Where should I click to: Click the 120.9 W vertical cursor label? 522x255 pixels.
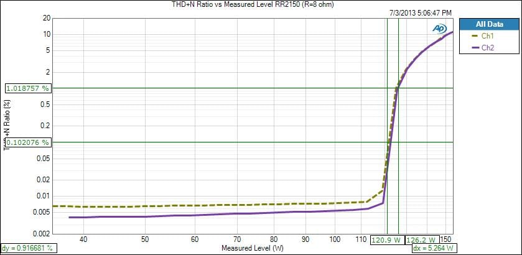386,239
